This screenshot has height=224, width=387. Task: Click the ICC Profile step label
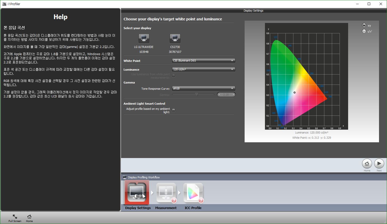tap(193, 208)
